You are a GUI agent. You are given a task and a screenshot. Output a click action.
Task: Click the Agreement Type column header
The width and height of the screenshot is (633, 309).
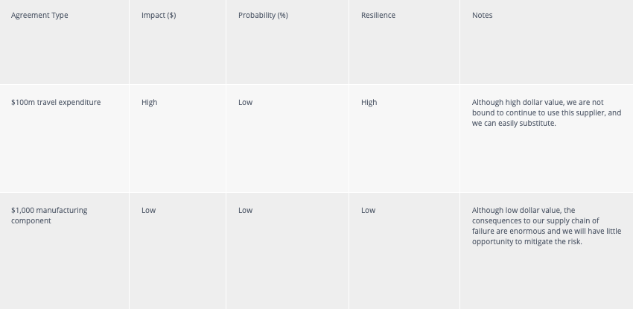39,16
